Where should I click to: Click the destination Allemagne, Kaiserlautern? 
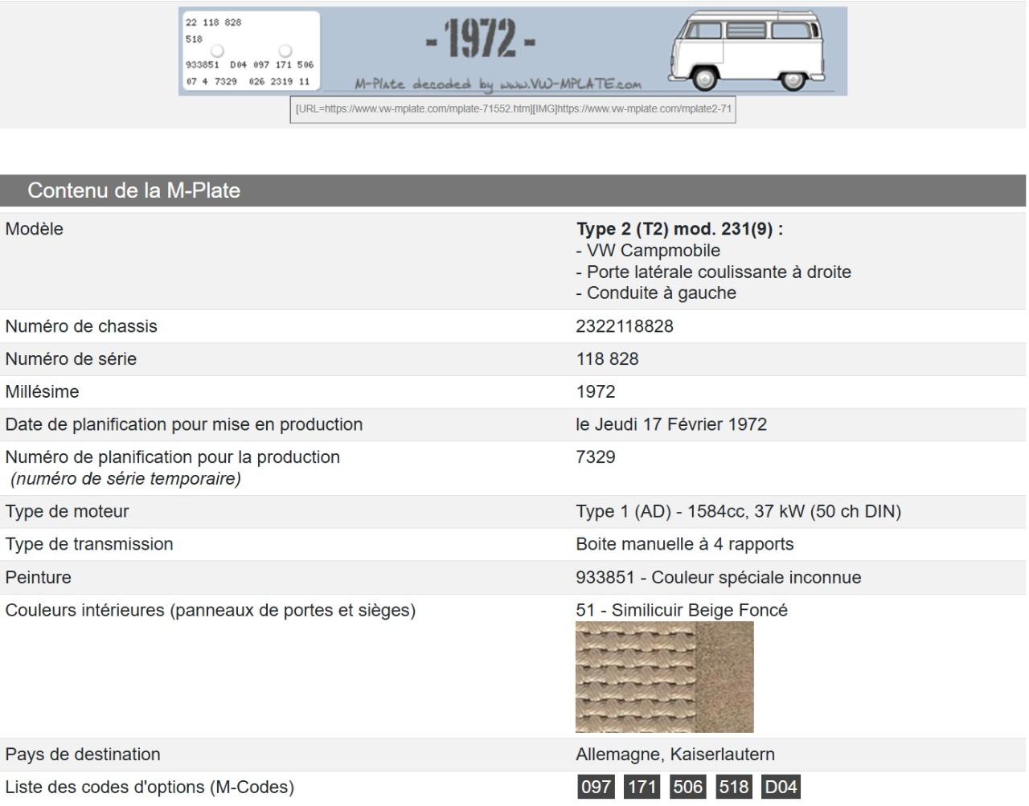pyautogui.click(x=675, y=755)
